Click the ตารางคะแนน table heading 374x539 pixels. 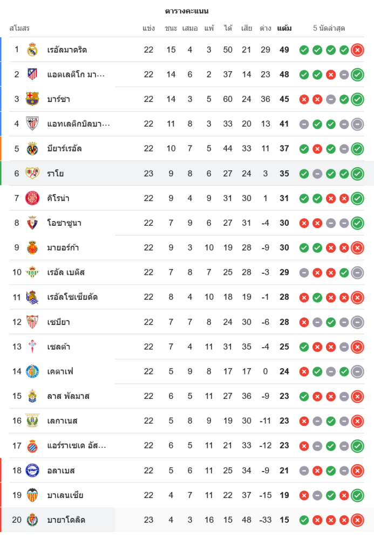[x=187, y=11]
